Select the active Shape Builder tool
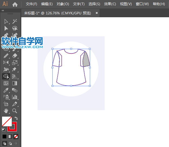The height and width of the screenshot is (147, 169). (x=6, y=76)
